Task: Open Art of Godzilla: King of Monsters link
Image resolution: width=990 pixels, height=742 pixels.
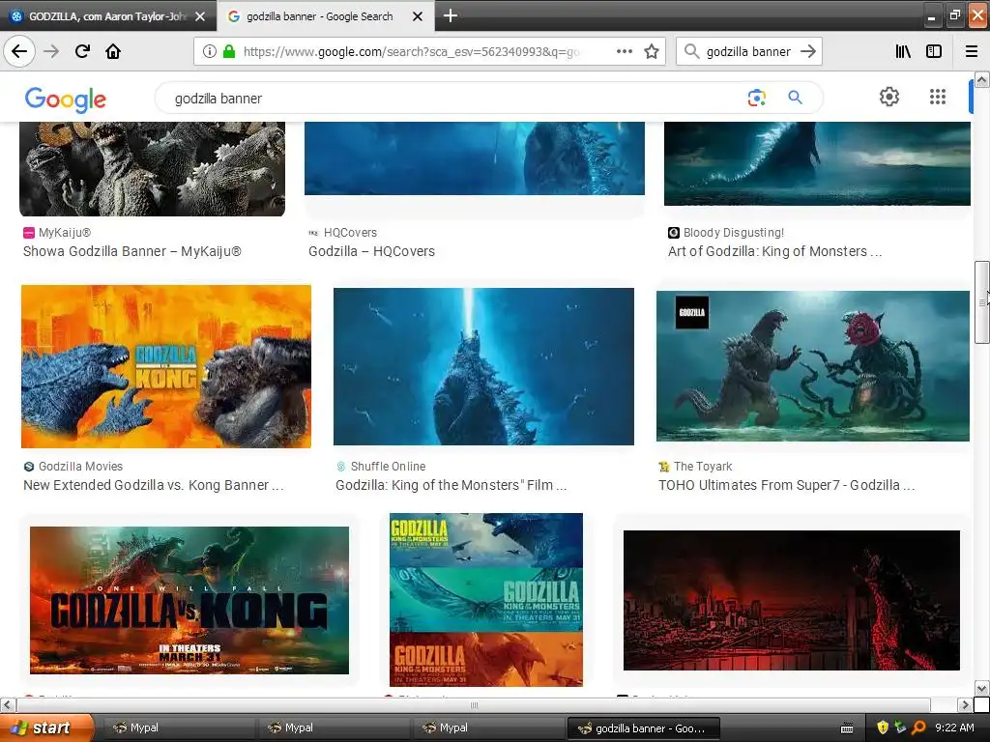Action: click(x=774, y=251)
